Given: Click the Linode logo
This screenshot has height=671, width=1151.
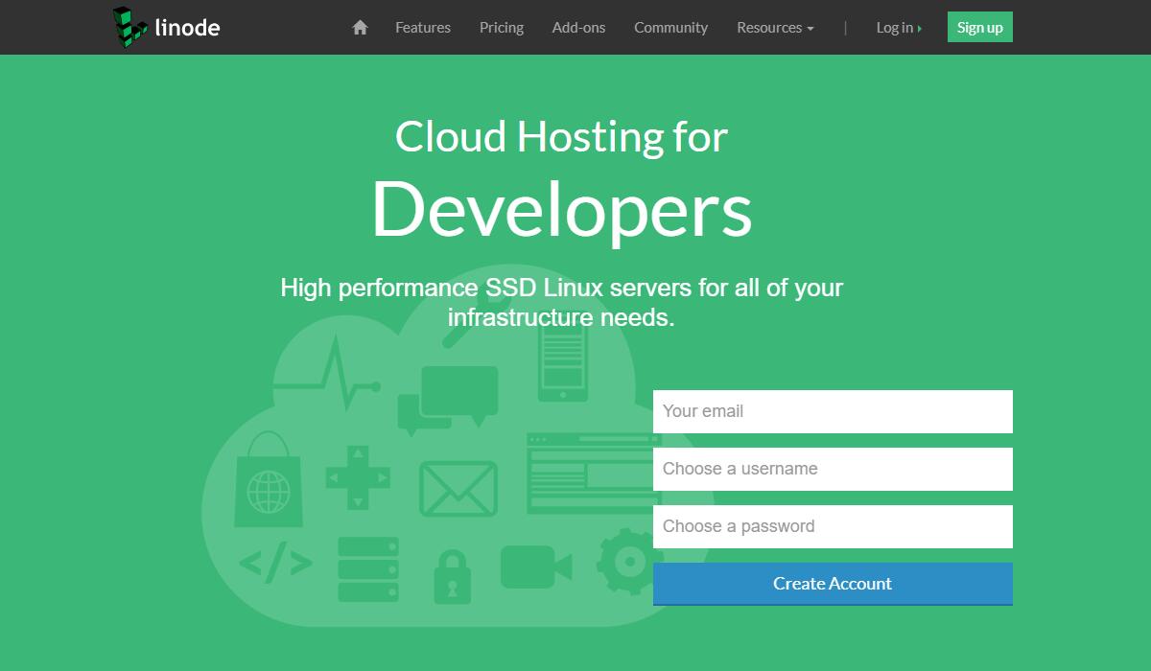Looking at the screenshot, I should (x=166, y=27).
